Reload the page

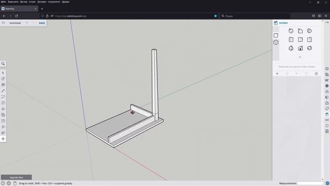click(x=16, y=16)
